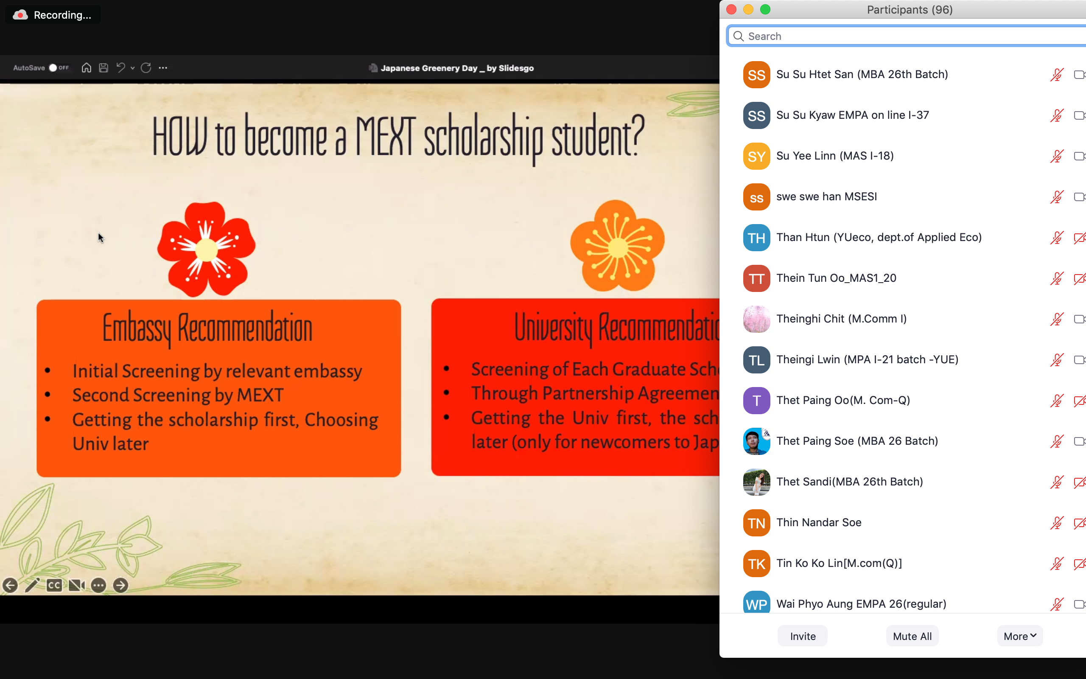Click muted mic icon for Thin Nandar Soe

[x=1057, y=523]
